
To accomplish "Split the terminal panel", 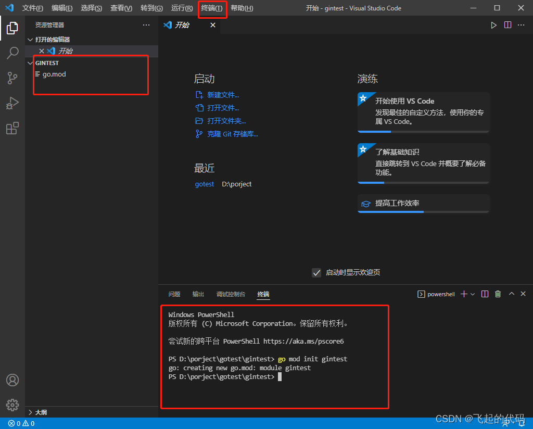I will tap(485, 294).
